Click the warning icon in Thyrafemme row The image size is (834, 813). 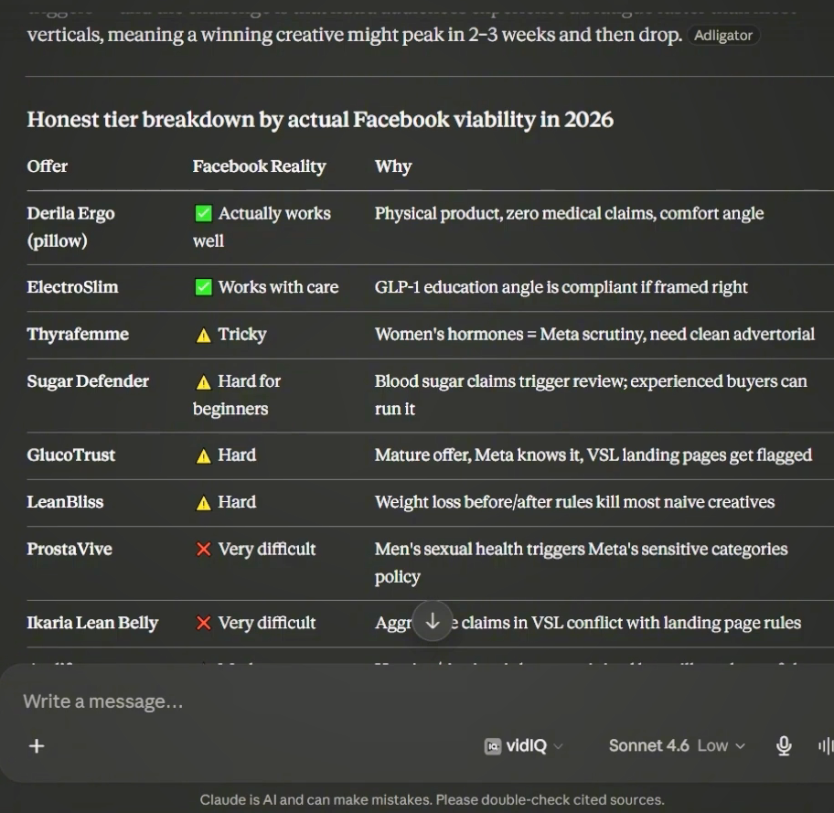pyautogui.click(x=203, y=336)
